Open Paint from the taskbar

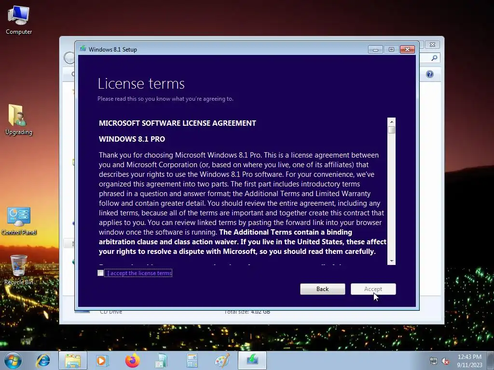222,360
